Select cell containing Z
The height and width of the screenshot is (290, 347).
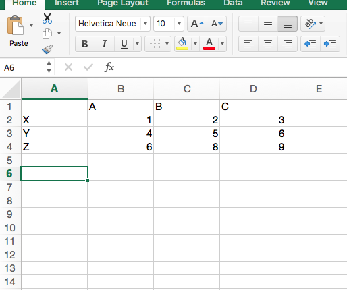click(55, 146)
